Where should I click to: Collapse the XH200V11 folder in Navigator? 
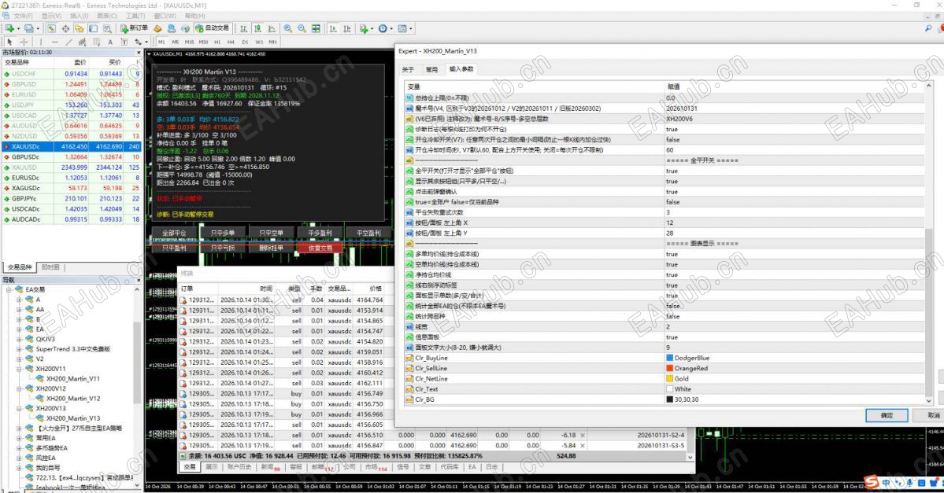point(19,369)
